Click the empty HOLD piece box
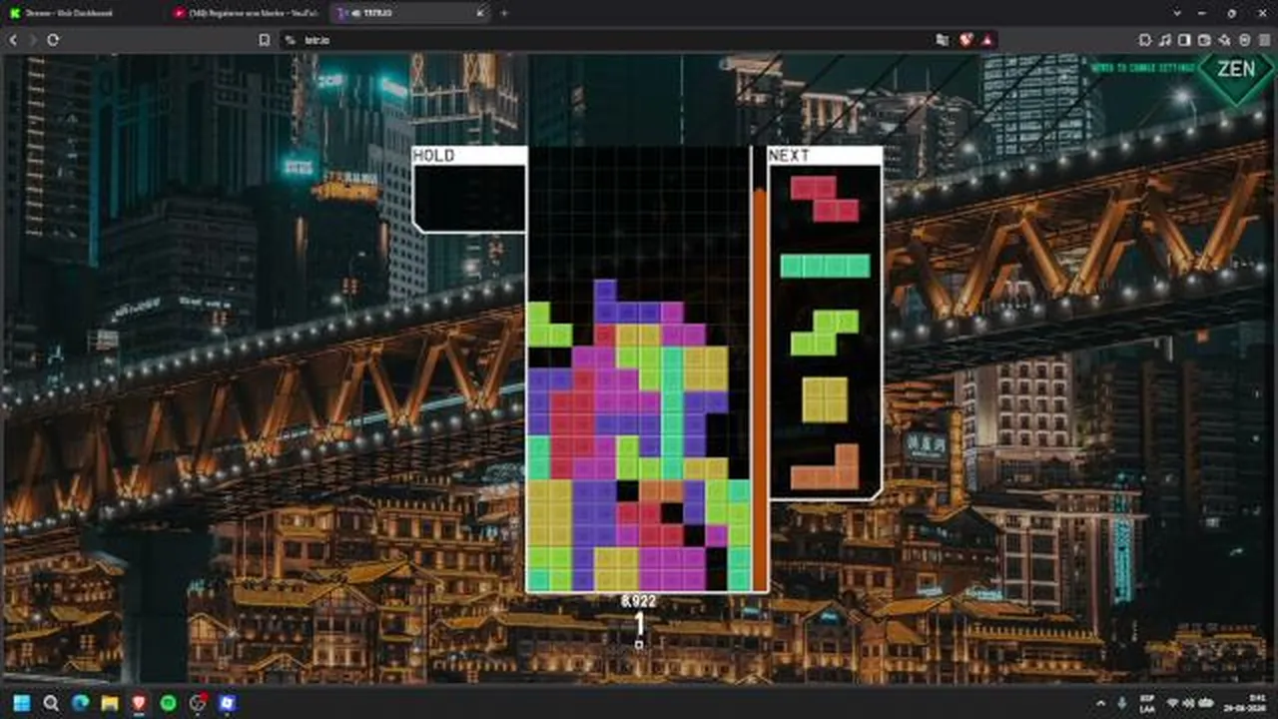 (x=469, y=198)
